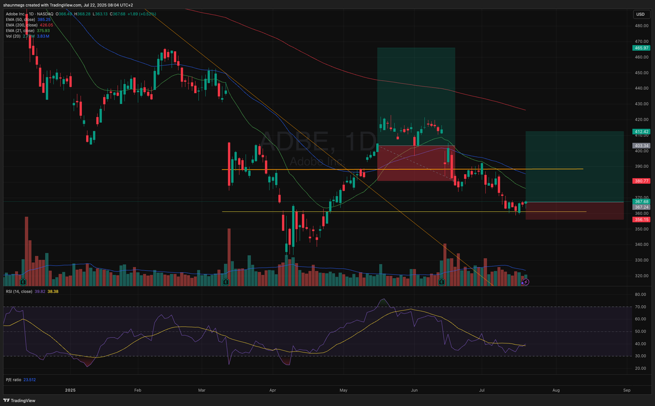This screenshot has width=655, height=406.
Task: Click the shaunmegs created with TradingView.com header
Action: (x=68, y=4)
